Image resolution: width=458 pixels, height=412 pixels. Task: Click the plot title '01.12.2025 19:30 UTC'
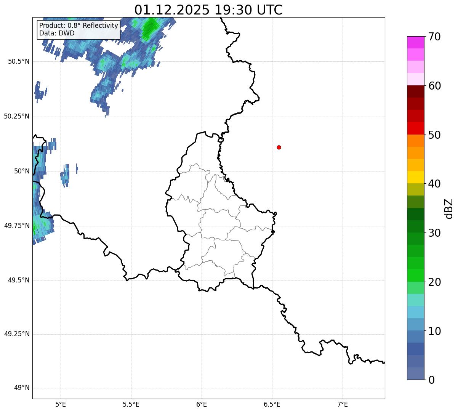click(x=208, y=10)
